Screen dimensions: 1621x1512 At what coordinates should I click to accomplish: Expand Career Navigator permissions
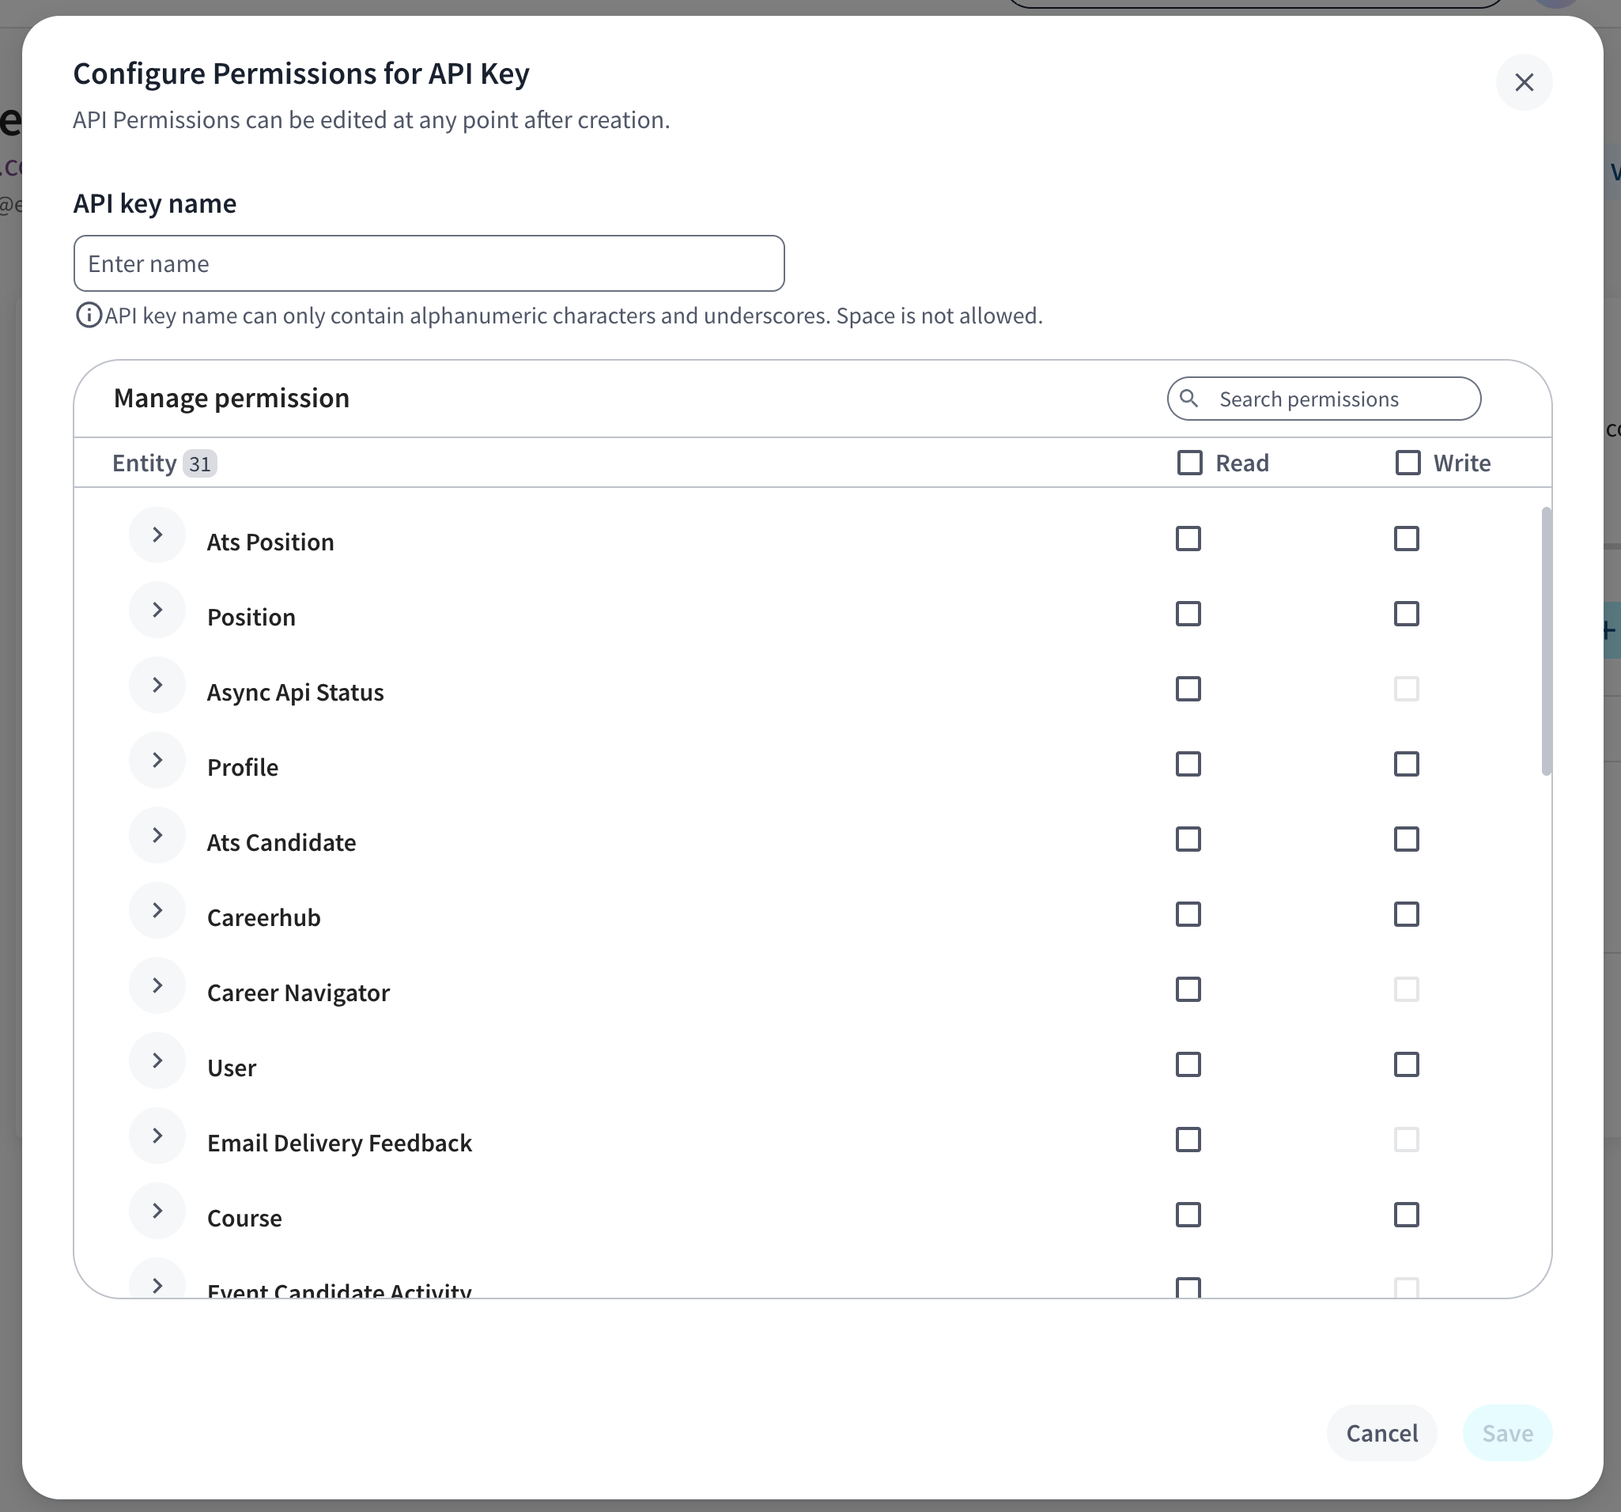tap(157, 985)
